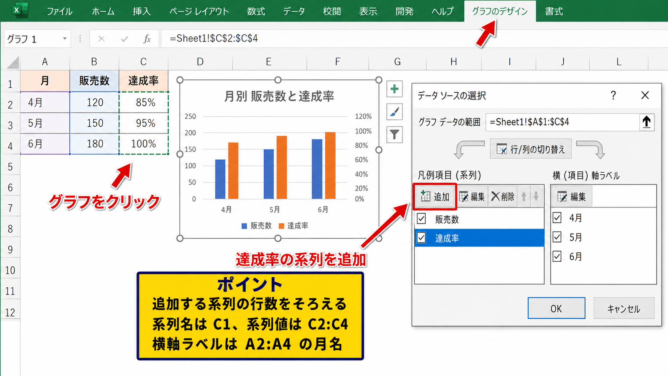Screen dimensions: 668x376
Task: Click the dialog help question mark
Action: click(613, 95)
